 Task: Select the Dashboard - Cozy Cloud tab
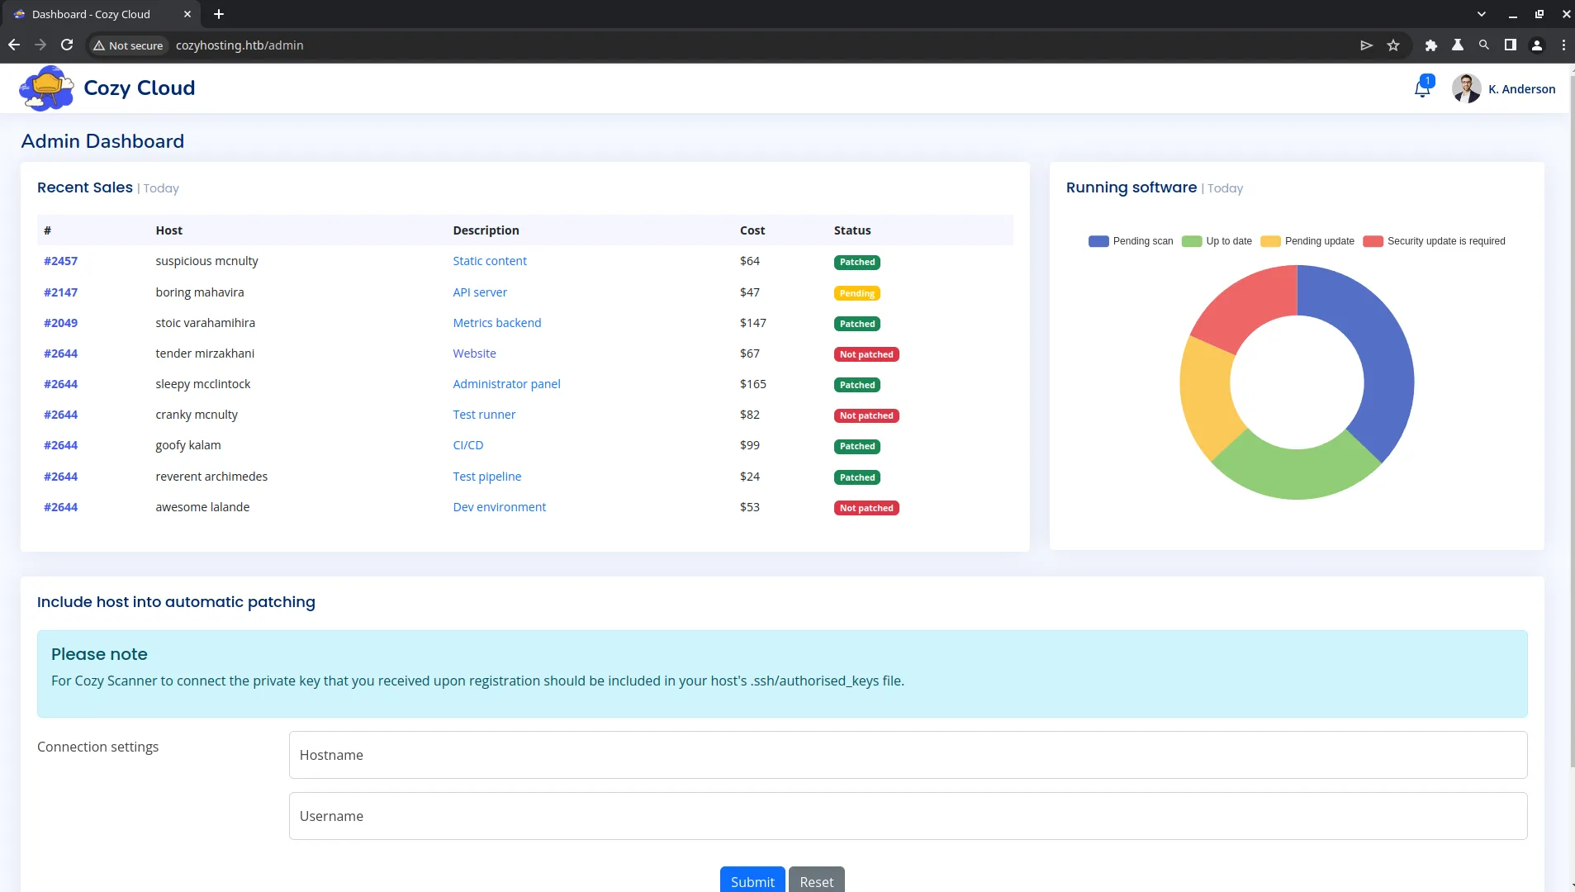(x=91, y=14)
